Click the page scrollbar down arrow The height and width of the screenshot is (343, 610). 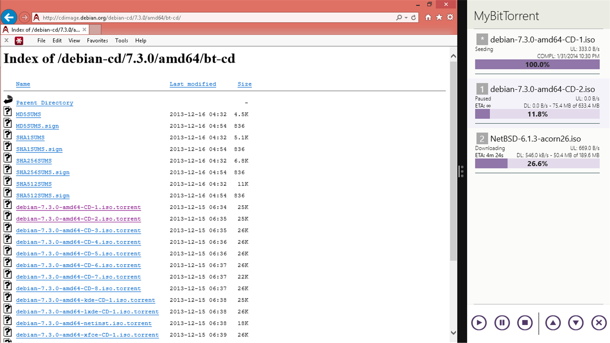click(x=453, y=333)
